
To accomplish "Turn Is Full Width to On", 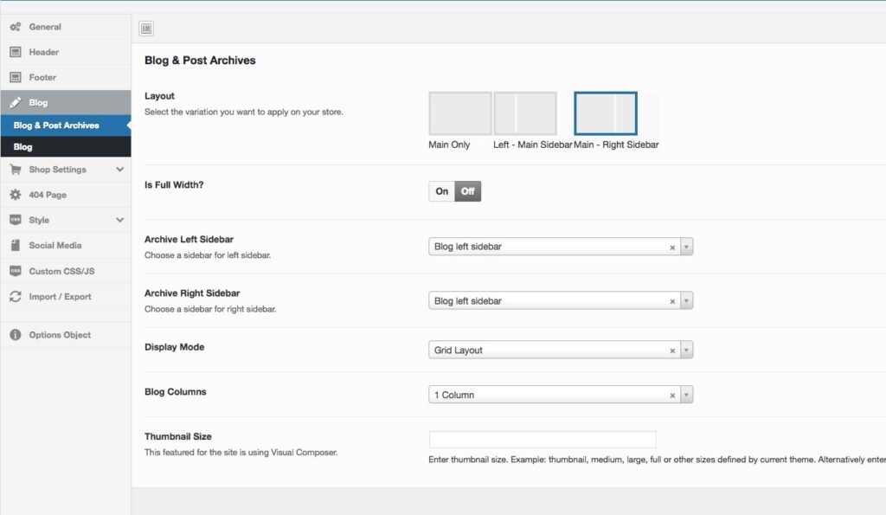I will pos(442,191).
